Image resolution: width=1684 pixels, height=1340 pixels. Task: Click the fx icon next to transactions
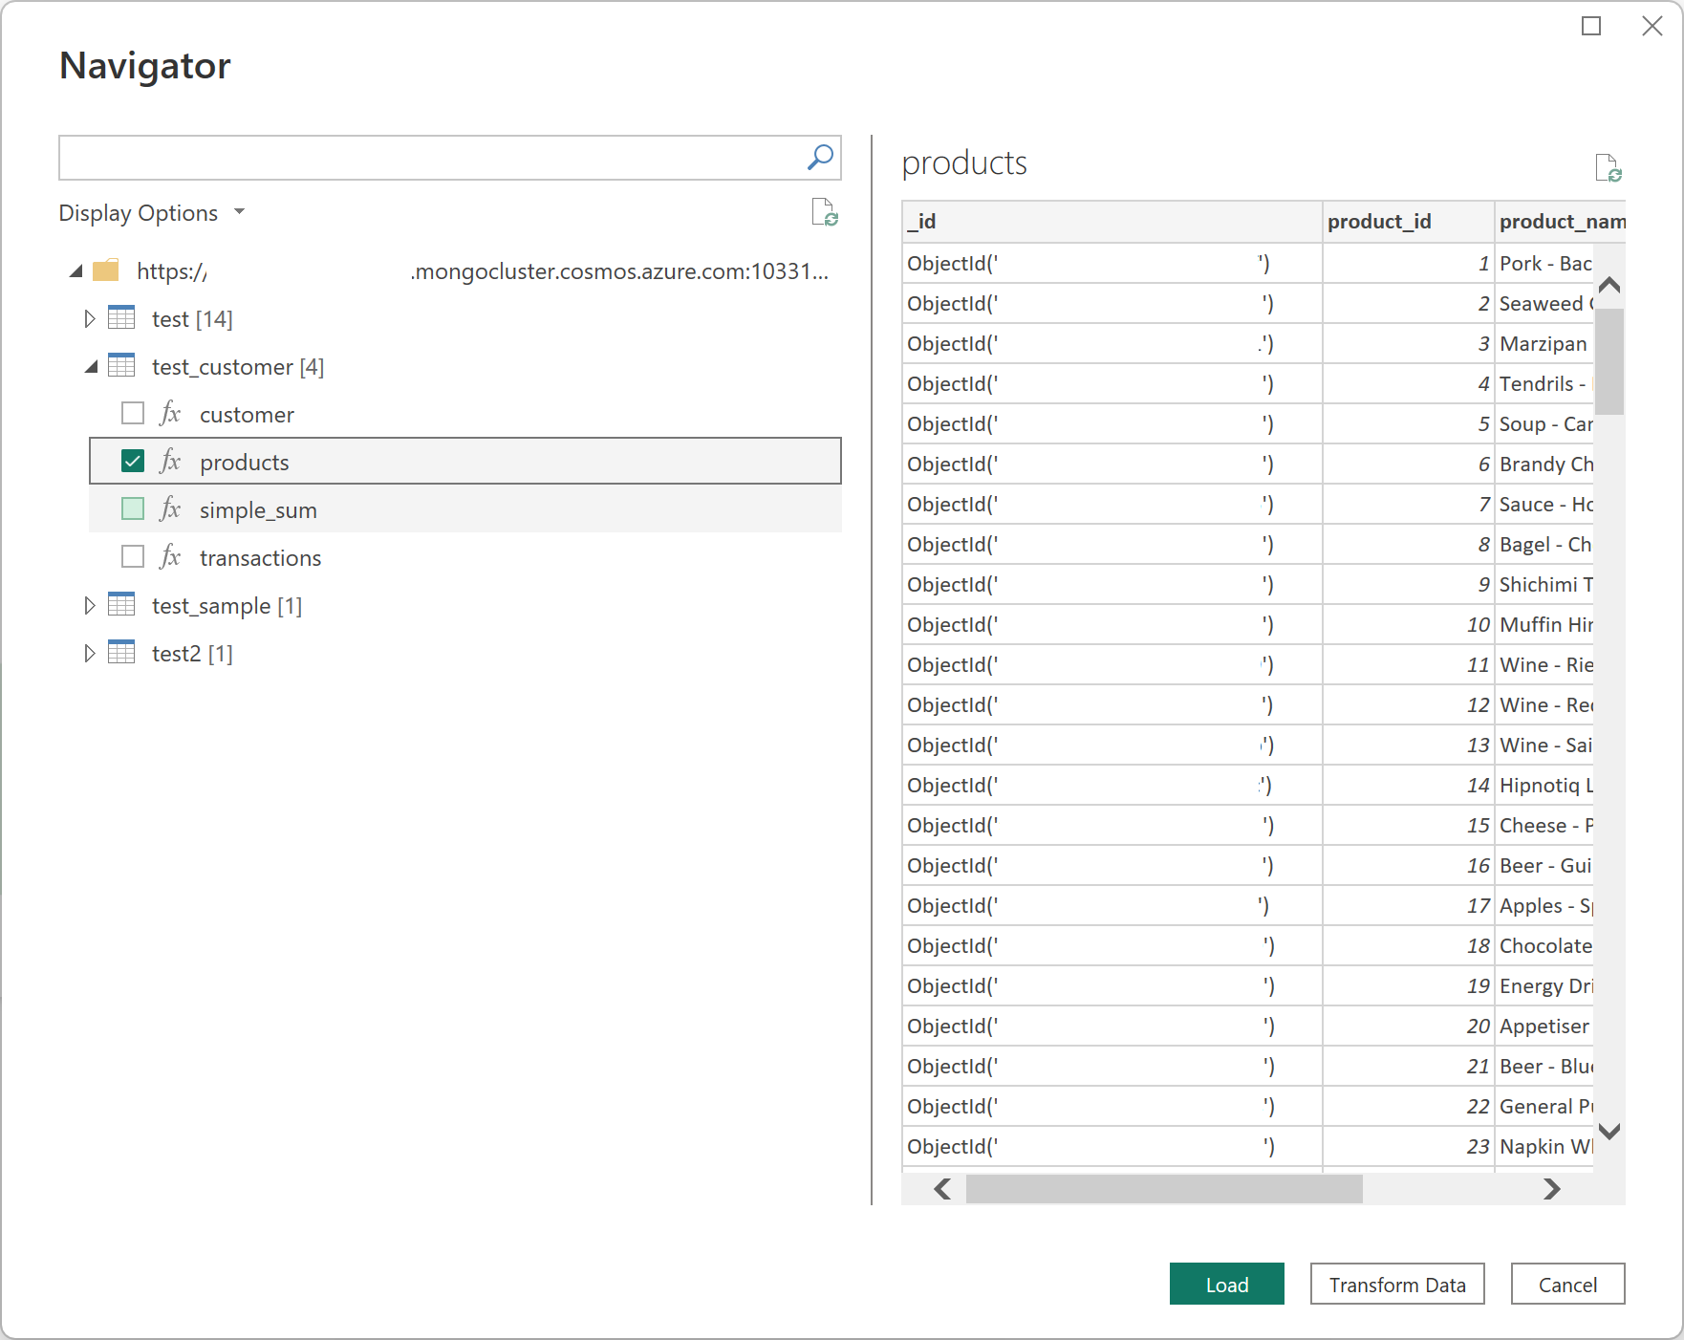(170, 557)
